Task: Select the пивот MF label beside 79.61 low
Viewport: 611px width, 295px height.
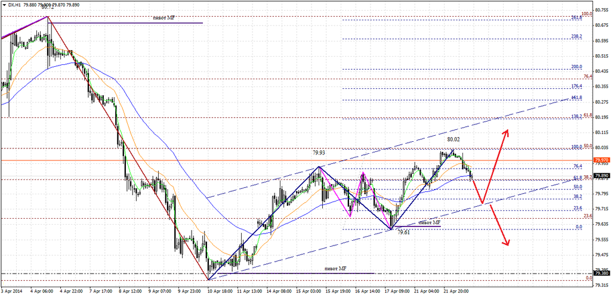Action: 430,223
